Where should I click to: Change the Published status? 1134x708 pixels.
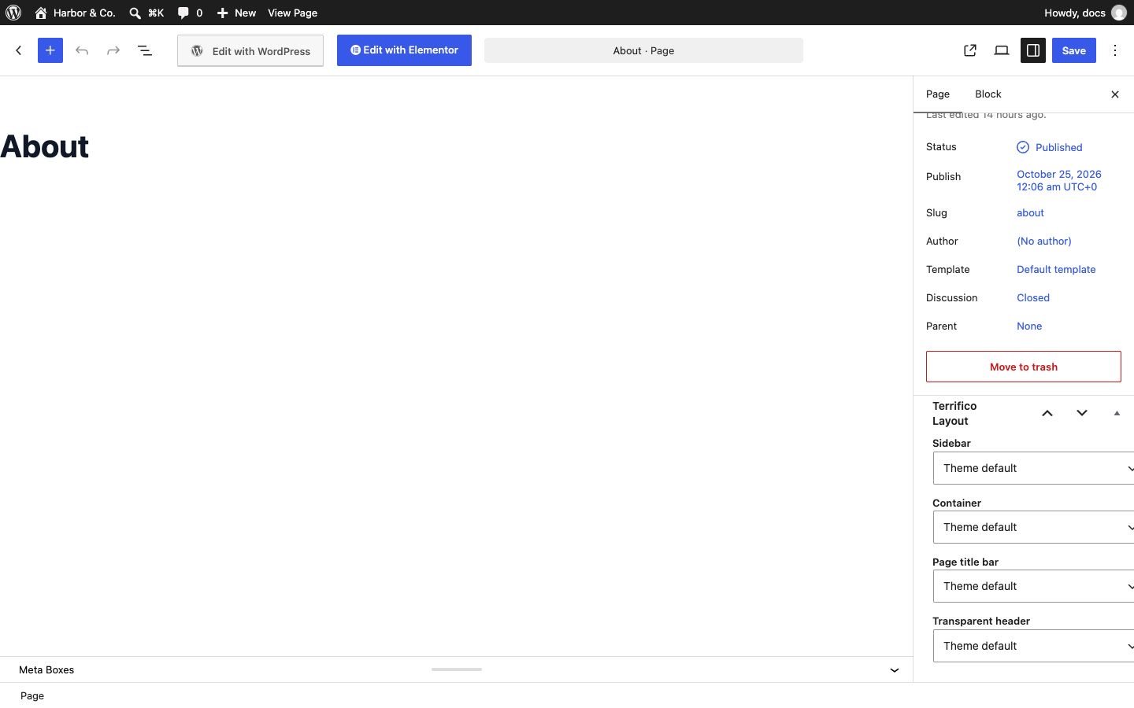(1050, 147)
